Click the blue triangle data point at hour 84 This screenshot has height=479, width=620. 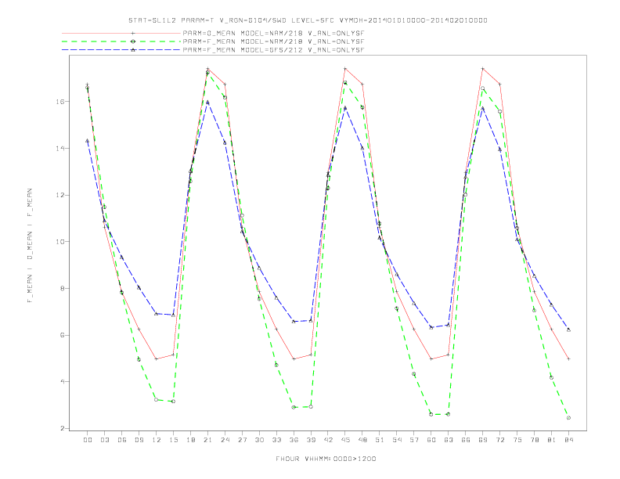pos(568,330)
